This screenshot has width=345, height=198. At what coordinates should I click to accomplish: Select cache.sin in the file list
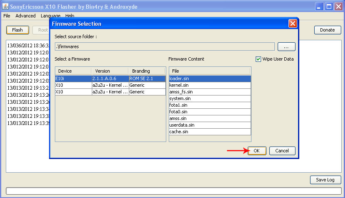pos(210,132)
